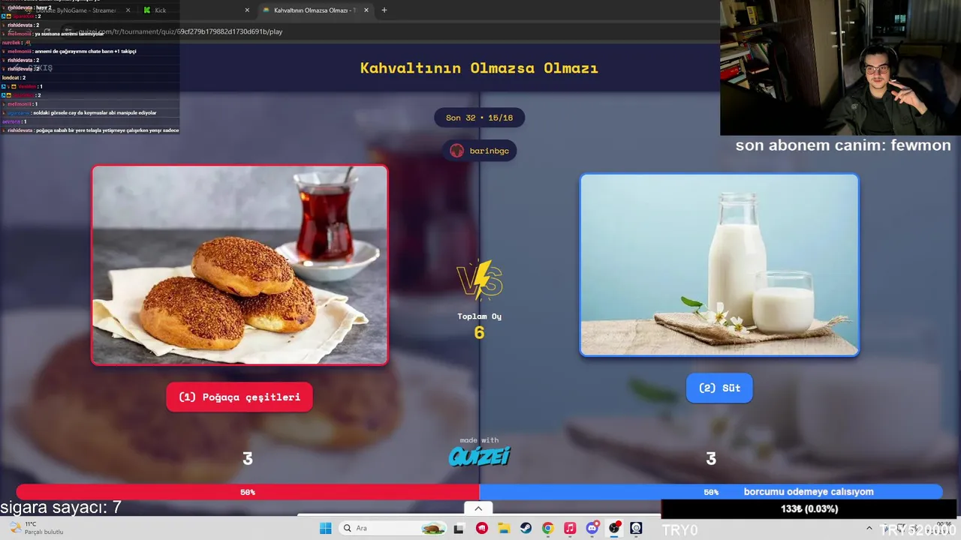Viewport: 961px width, 540px height.
Task: Open File Explorer from the taskbar
Action: [504, 528]
